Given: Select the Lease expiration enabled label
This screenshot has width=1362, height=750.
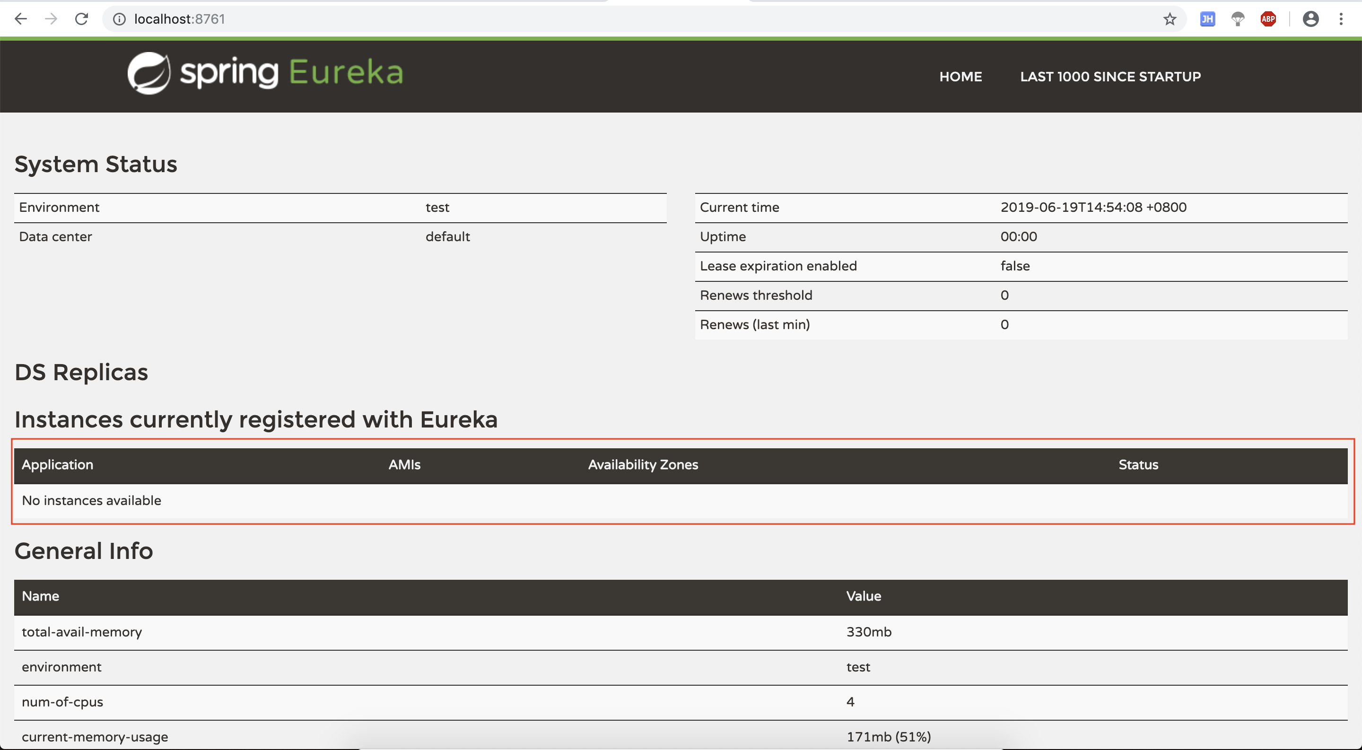Looking at the screenshot, I should (778, 266).
